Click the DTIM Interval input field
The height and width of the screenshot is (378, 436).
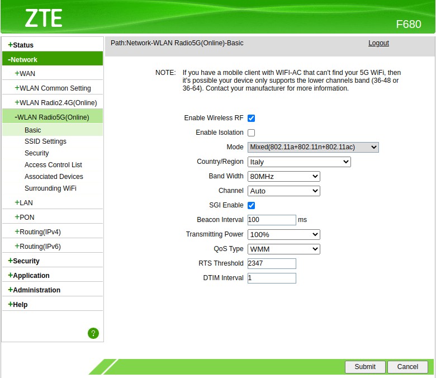tap(272, 278)
